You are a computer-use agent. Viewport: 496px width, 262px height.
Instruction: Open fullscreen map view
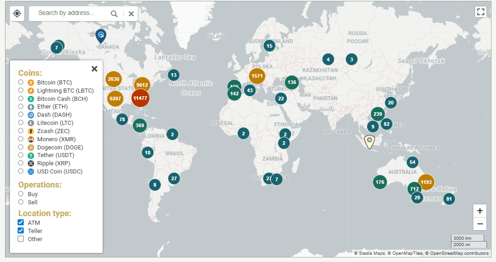coord(481,12)
